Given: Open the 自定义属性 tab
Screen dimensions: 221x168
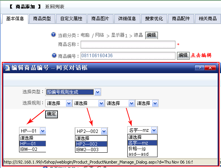Looking at the screenshot, I should tap(71, 19).
